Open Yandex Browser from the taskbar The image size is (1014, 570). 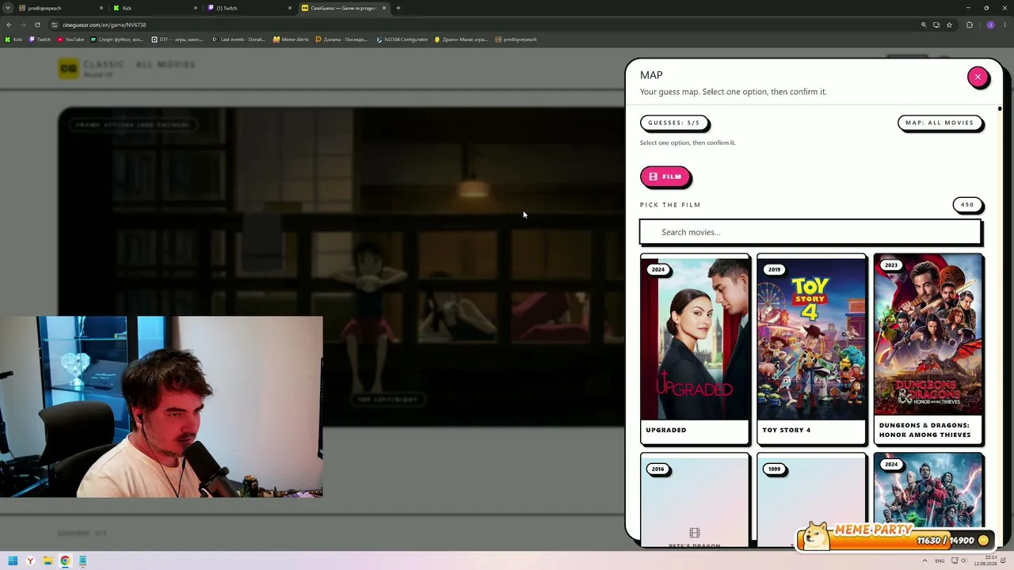pos(30,561)
